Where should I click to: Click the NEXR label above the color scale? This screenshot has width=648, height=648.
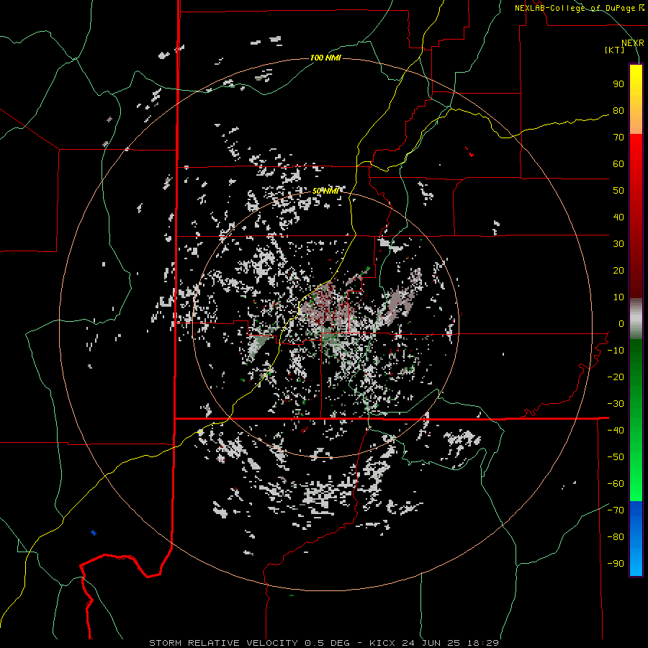click(633, 43)
